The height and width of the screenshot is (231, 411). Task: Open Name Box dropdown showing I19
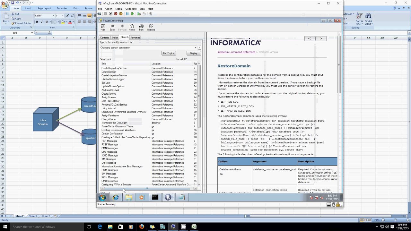pyautogui.click(x=32, y=33)
